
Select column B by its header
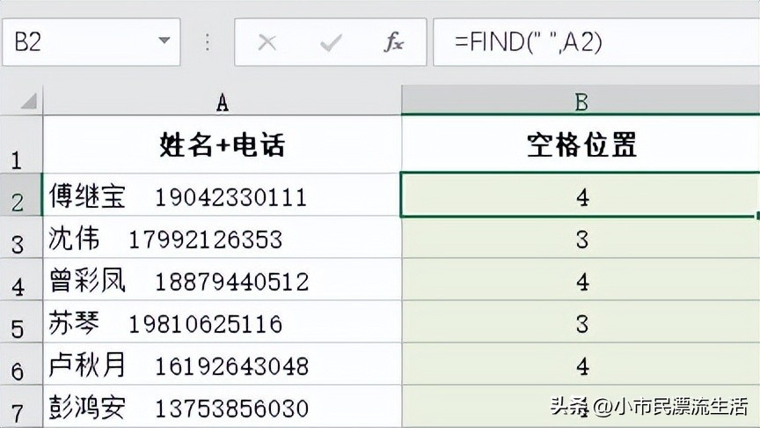tap(581, 102)
